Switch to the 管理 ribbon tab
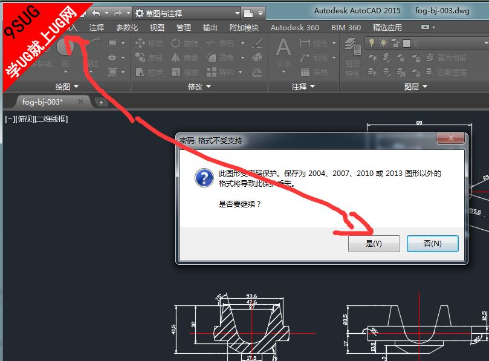The width and height of the screenshot is (489, 361). pos(183,28)
